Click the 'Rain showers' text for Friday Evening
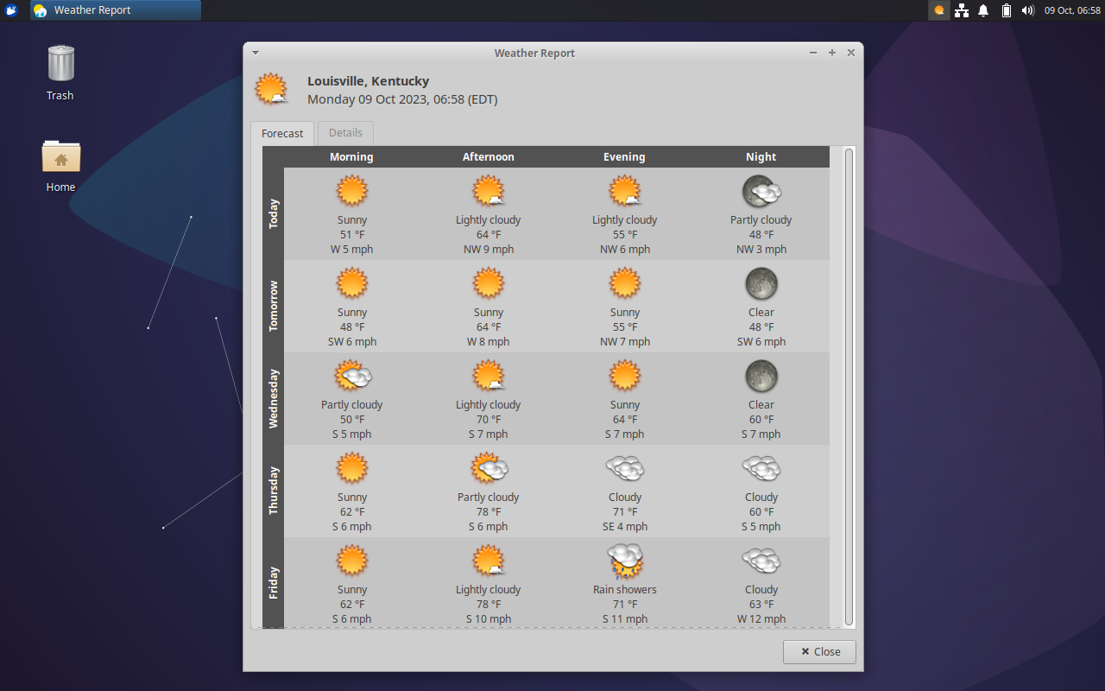 click(625, 590)
